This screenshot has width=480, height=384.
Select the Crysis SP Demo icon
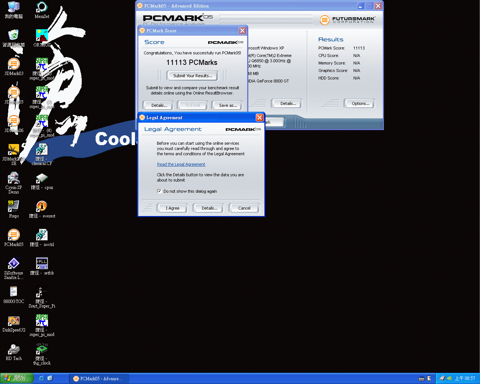[x=14, y=183]
